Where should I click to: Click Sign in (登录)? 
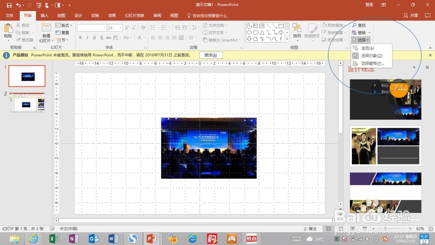click(369, 5)
